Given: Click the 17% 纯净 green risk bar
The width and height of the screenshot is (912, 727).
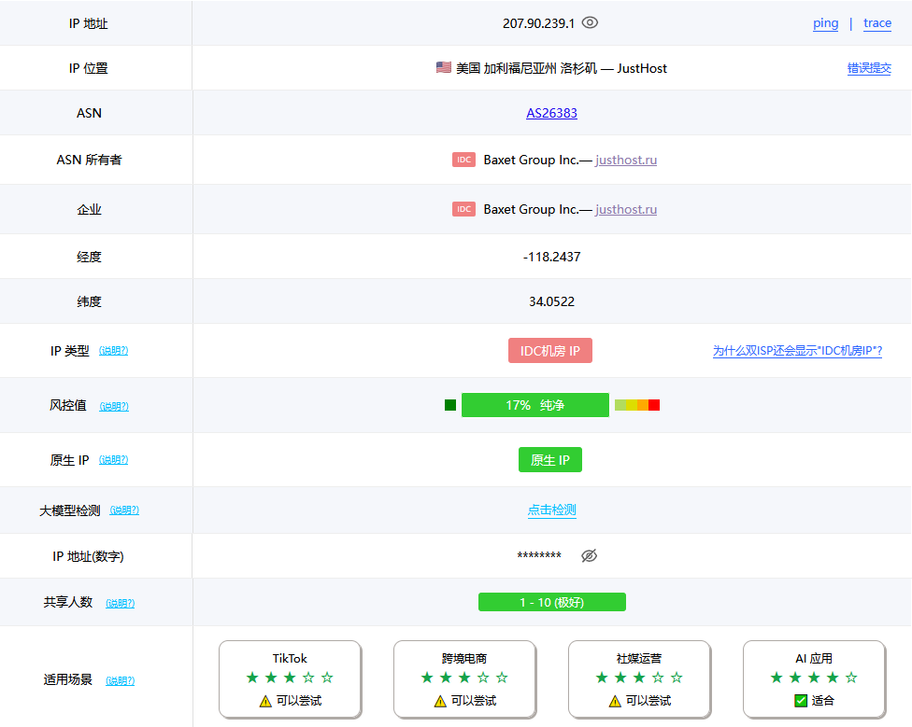Looking at the screenshot, I should click(535, 405).
